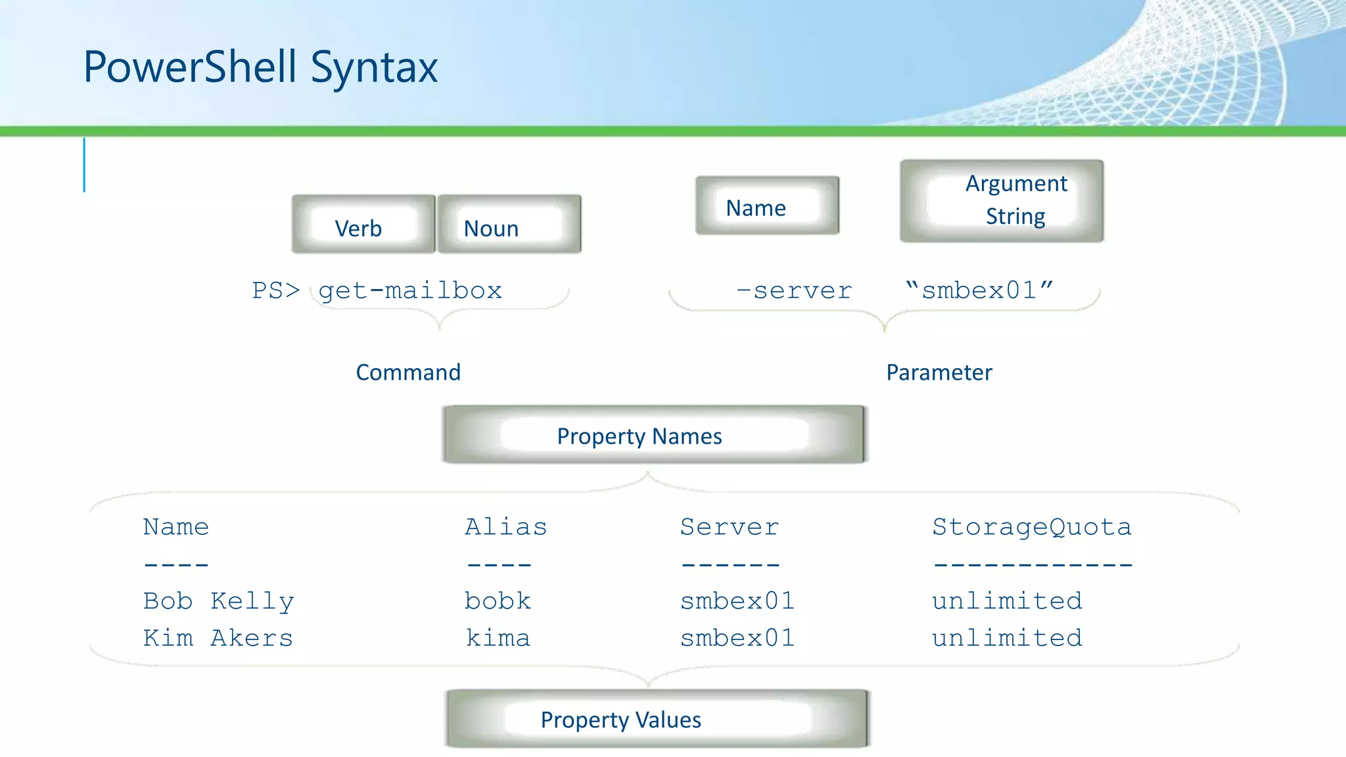Click the StorageQuota column header
The height and width of the screenshot is (757, 1346).
coord(1031,527)
